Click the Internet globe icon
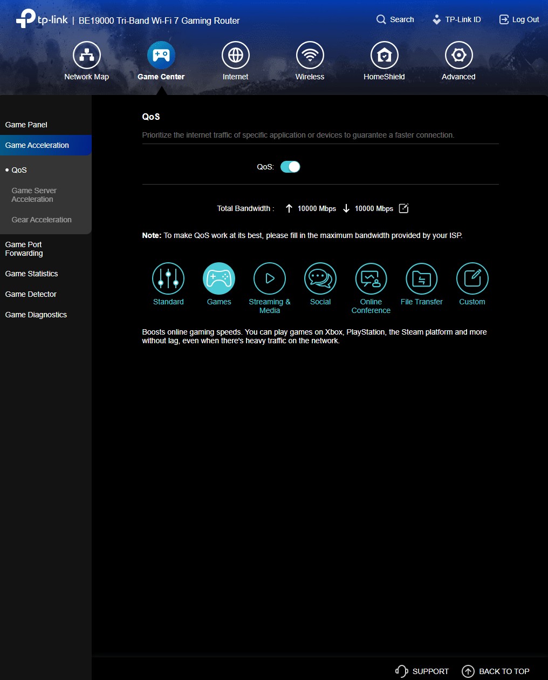 [x=235, y=55]
